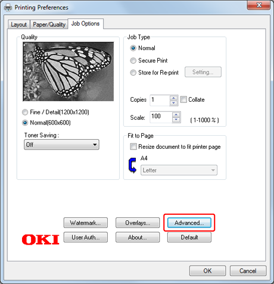
Task: Increase Copies with the up arrow
Action: (174, 98)
